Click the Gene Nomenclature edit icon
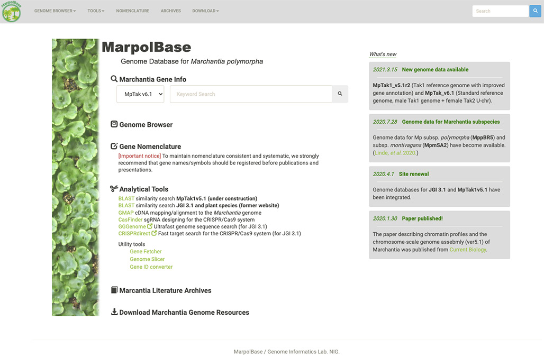The width and height of the screenshot is (544, 357). click(114, 147)
